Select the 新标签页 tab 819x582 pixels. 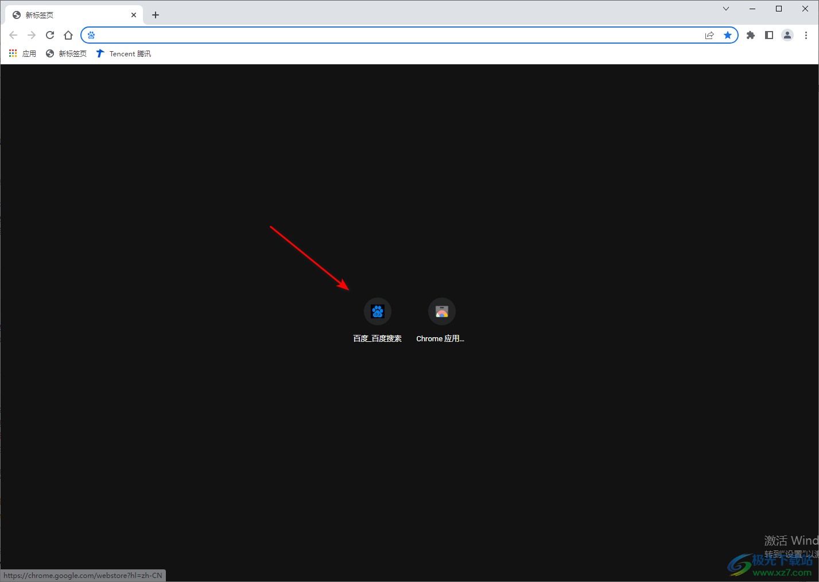pyautogui.click(x=74, y=15)
